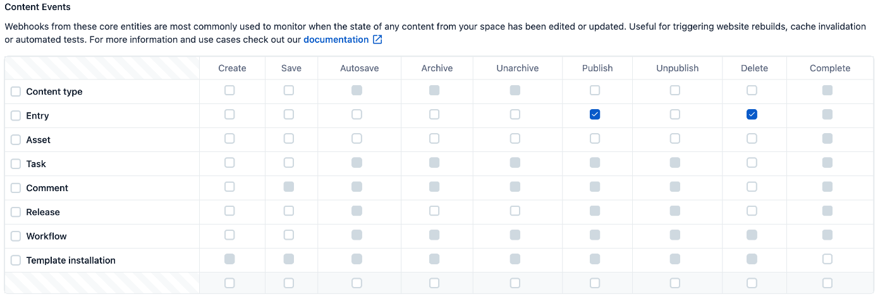This screenshot has width=885, height=299.
Task: Check Workflow Save checkbox
Action: click(x=289, y=235)
